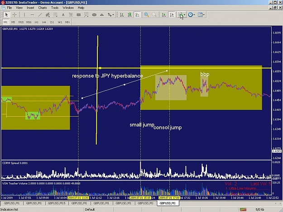
Task: Switch chart to Bar Chart mode
Action: click(122, 15)
